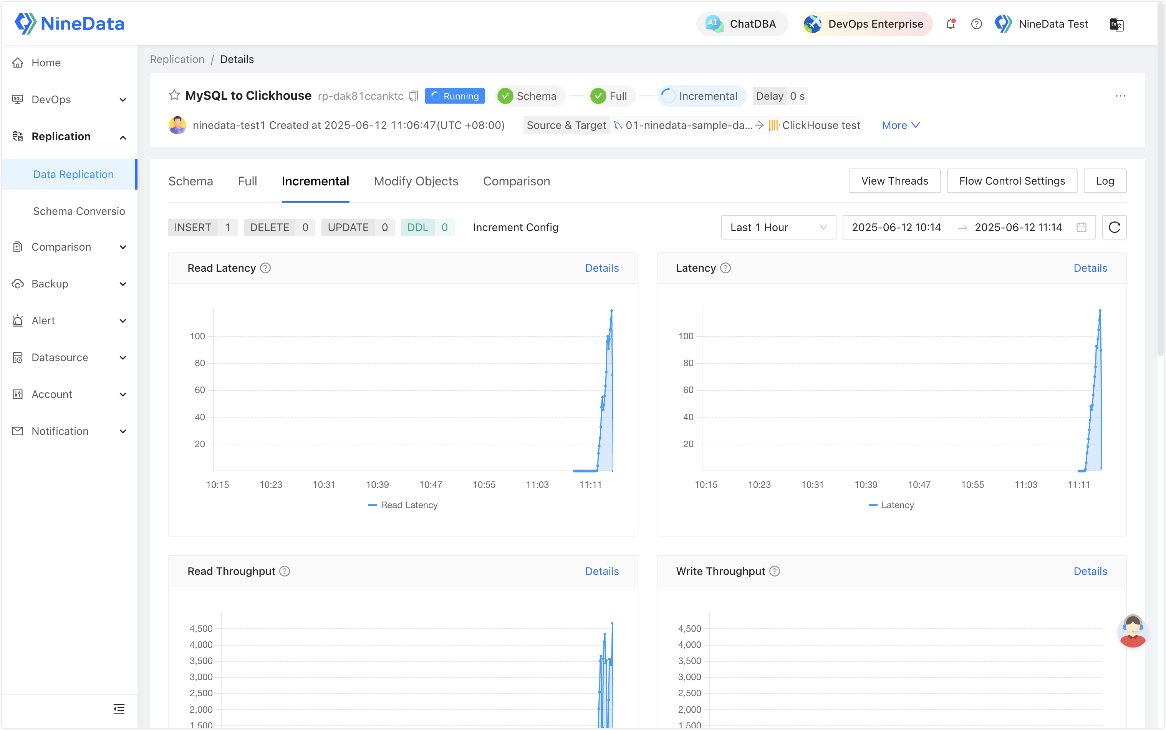The image size is (1166, 730).
Task: Toggle the Read Latency legend series
Action: [403, 505]
